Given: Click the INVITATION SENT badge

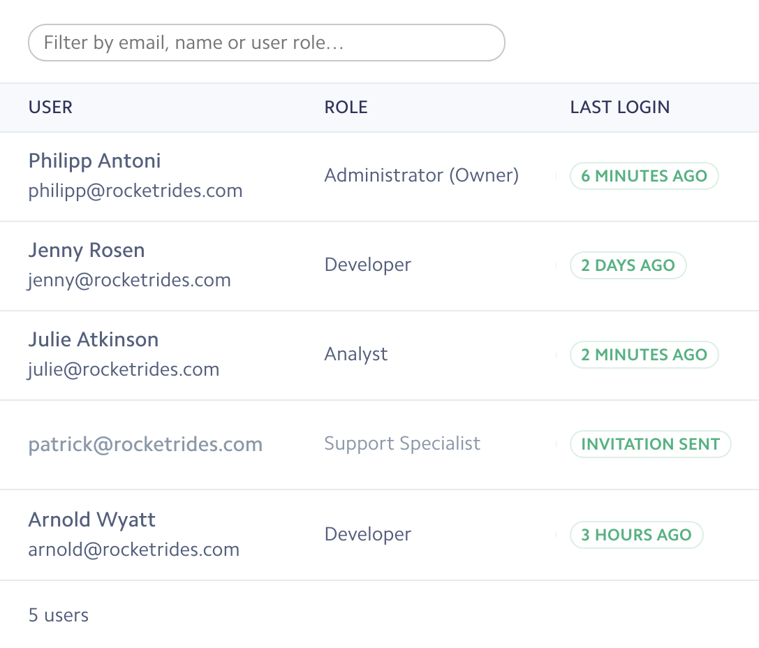Looking at the screenshot, I should (651, 444).
